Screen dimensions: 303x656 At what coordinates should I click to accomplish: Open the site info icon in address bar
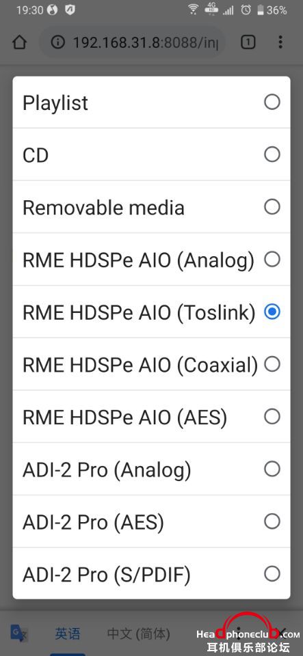58,42
